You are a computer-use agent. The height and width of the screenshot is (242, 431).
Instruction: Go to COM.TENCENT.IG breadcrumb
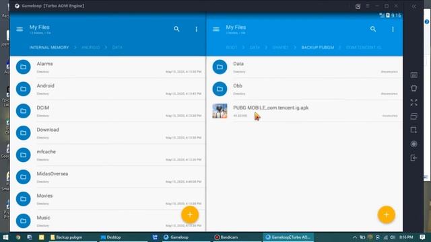click(364, 48)
